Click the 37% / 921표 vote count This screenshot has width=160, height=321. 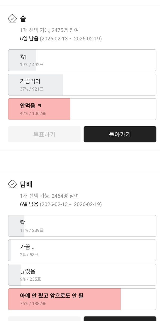point(32,89)
